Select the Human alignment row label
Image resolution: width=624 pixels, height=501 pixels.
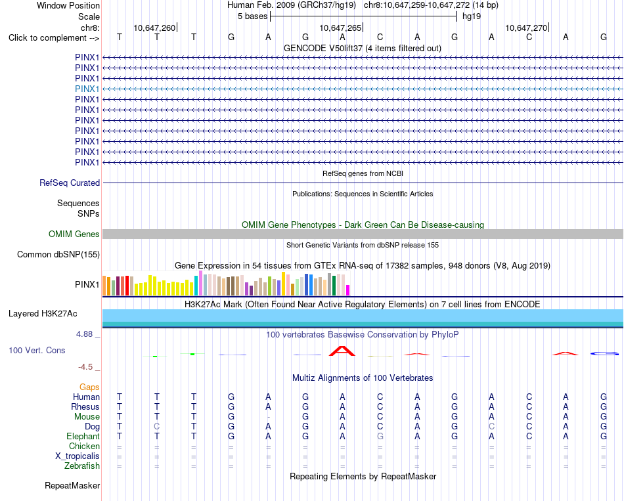86,397
